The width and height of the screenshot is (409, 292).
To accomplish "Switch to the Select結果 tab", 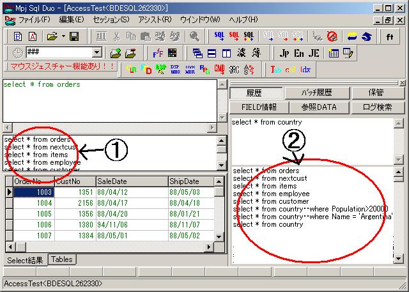I will (x=26, y=260).
